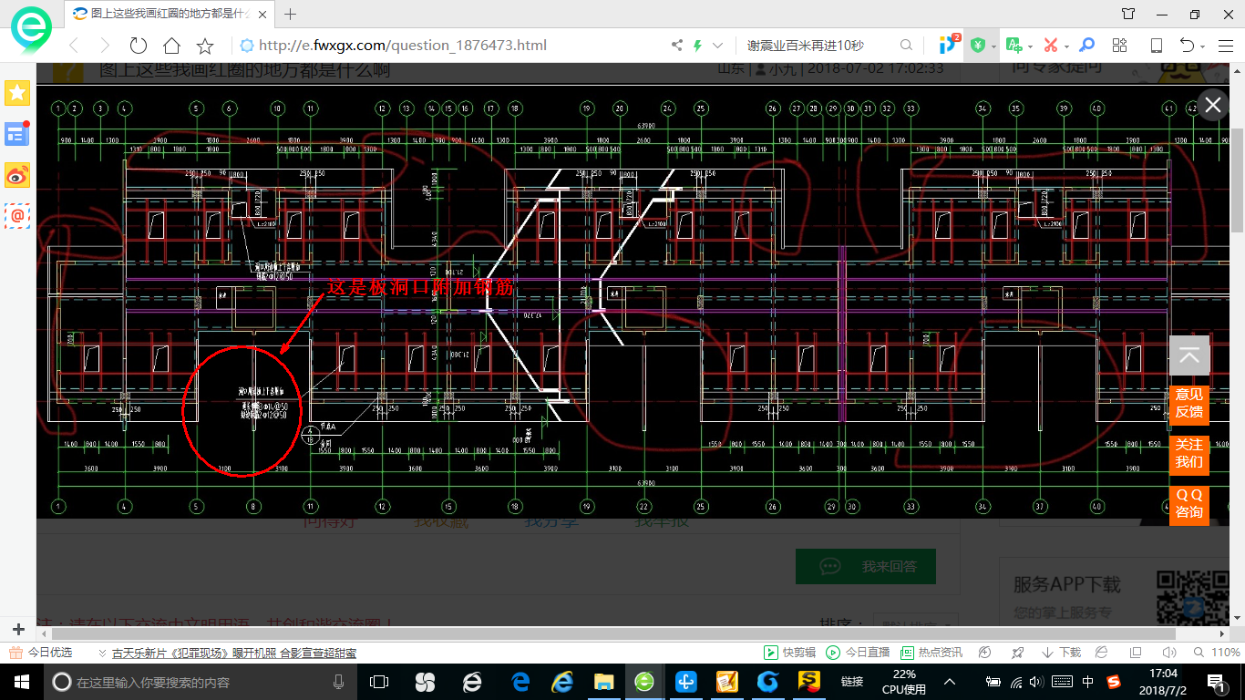Open the Windows notification center
Screen dimensions: 1245x700
pyautogui.click(x=1216, y=681)
